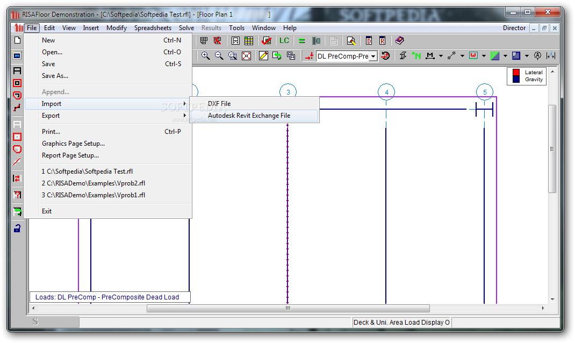Open the Solve menu
This screenshot has width=575, height=343.
click(x=186, y=28)
